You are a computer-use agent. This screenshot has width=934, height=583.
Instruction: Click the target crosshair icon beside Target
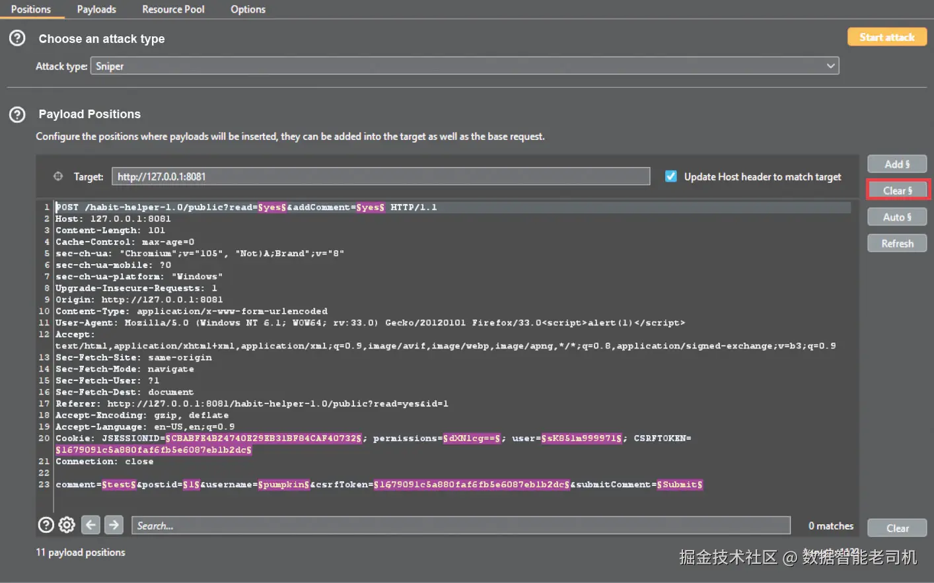tap(58, 176)
